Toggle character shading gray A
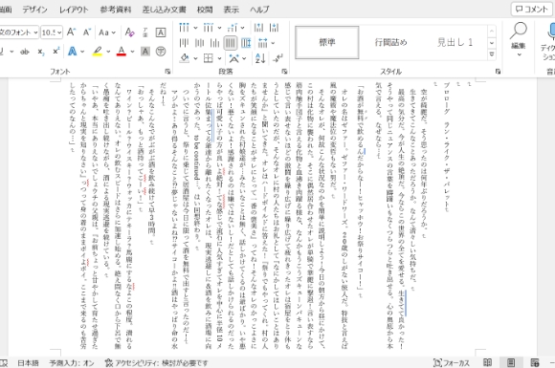 145,52
